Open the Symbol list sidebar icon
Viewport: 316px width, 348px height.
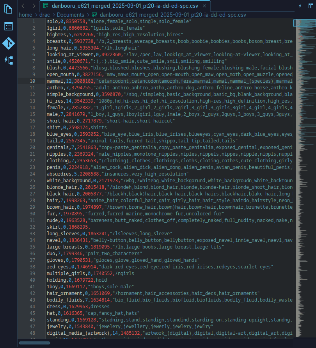point(9,27)
